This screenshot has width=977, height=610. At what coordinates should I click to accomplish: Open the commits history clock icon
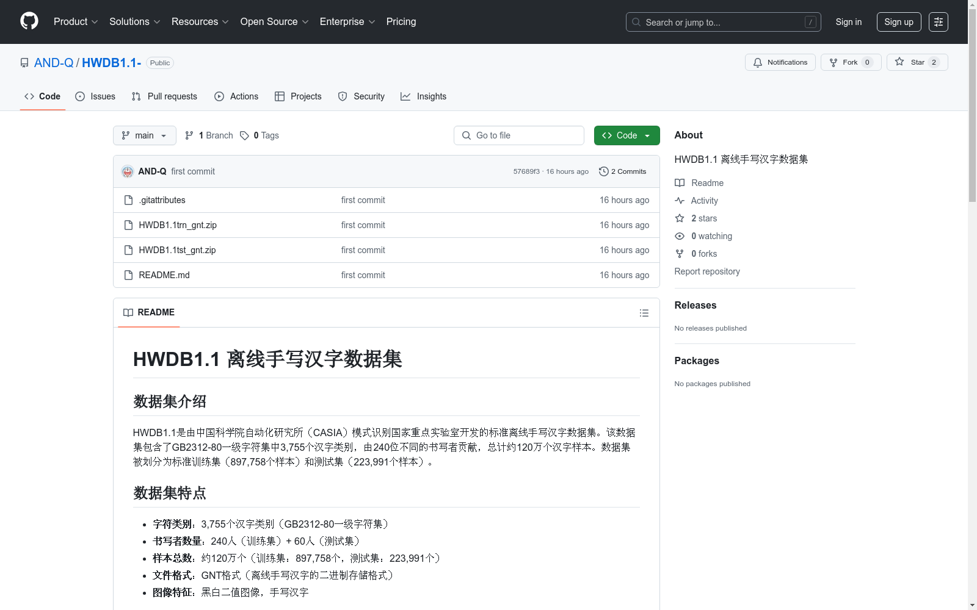pyautogui.click(x=604, y=171)
